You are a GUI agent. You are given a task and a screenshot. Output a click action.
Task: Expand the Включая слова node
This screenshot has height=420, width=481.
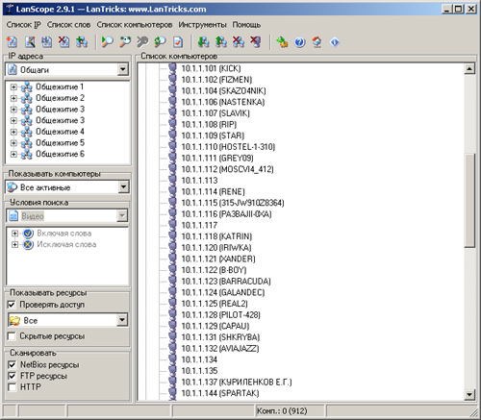tap(14, 234)
